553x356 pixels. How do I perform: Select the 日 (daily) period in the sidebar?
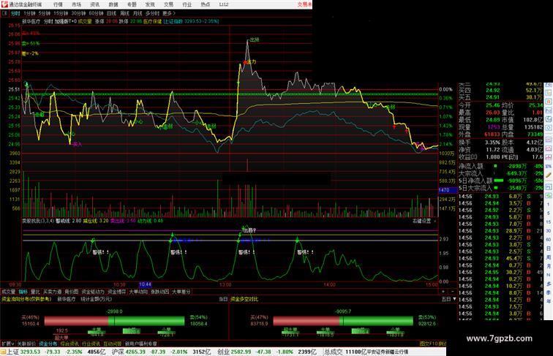pyautogui.click(x=549, y=249)
